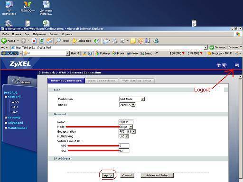Open the Избранное menu
Screen dimensions: 243x182
[39, 34]
